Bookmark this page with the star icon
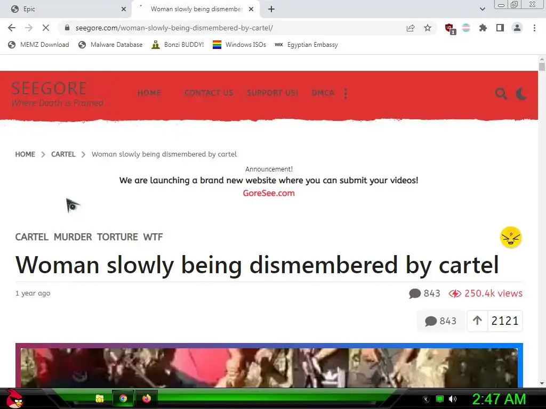Image resolution: width=546 pixels, height=409 pixels. pos(428,28)
